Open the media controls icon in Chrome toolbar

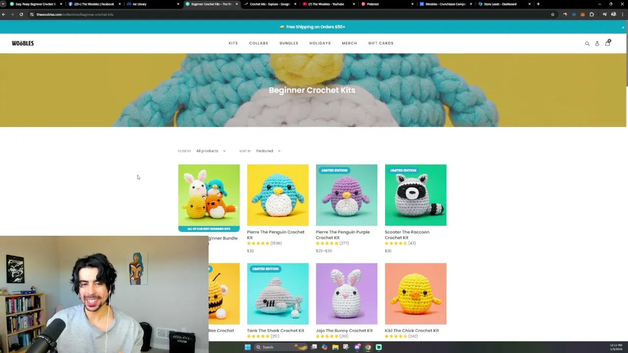pos(605,15)
